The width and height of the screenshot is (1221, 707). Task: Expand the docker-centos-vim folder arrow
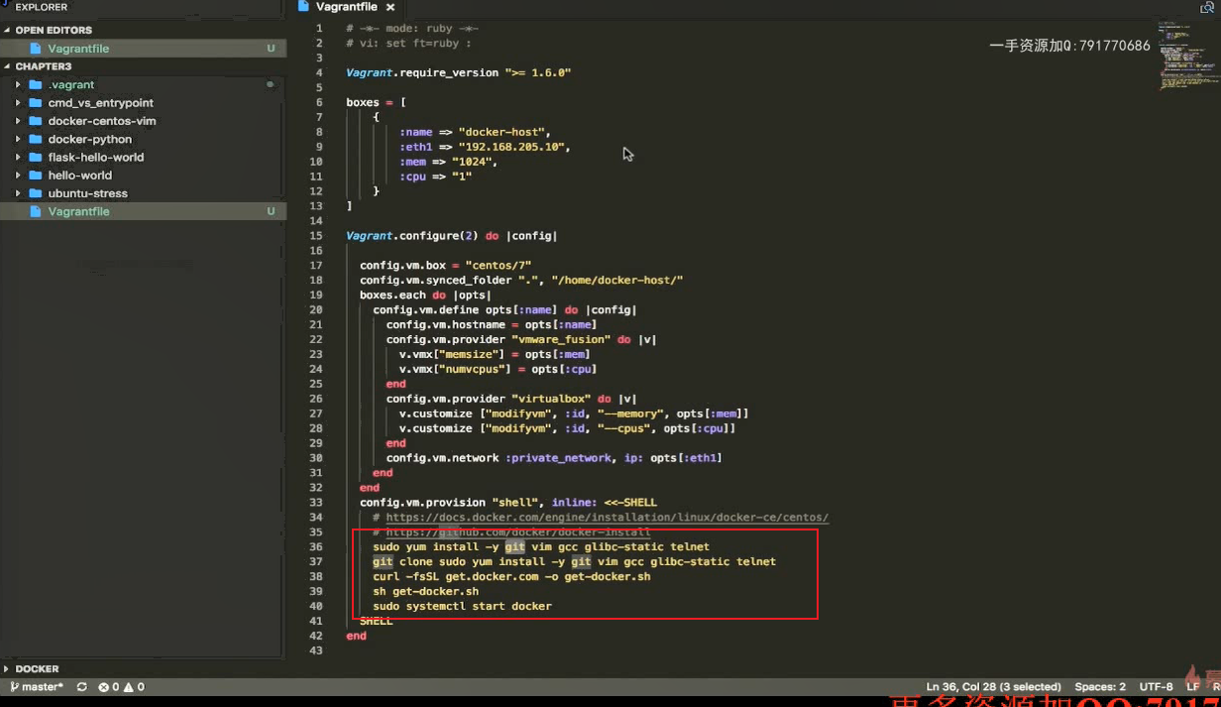18,121
